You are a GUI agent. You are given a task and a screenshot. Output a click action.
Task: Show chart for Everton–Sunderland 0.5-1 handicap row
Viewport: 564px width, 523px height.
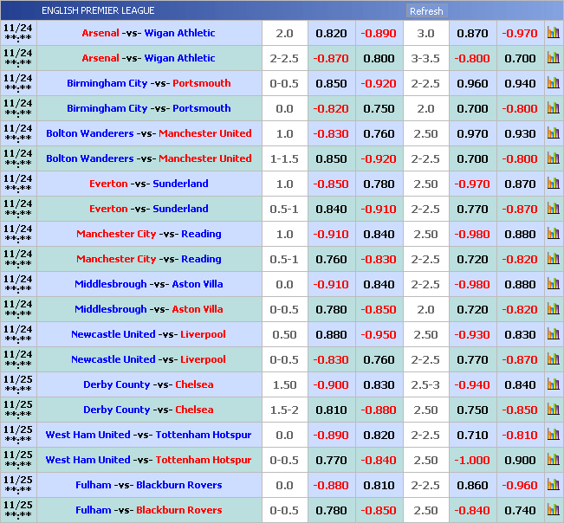[553, 209]
